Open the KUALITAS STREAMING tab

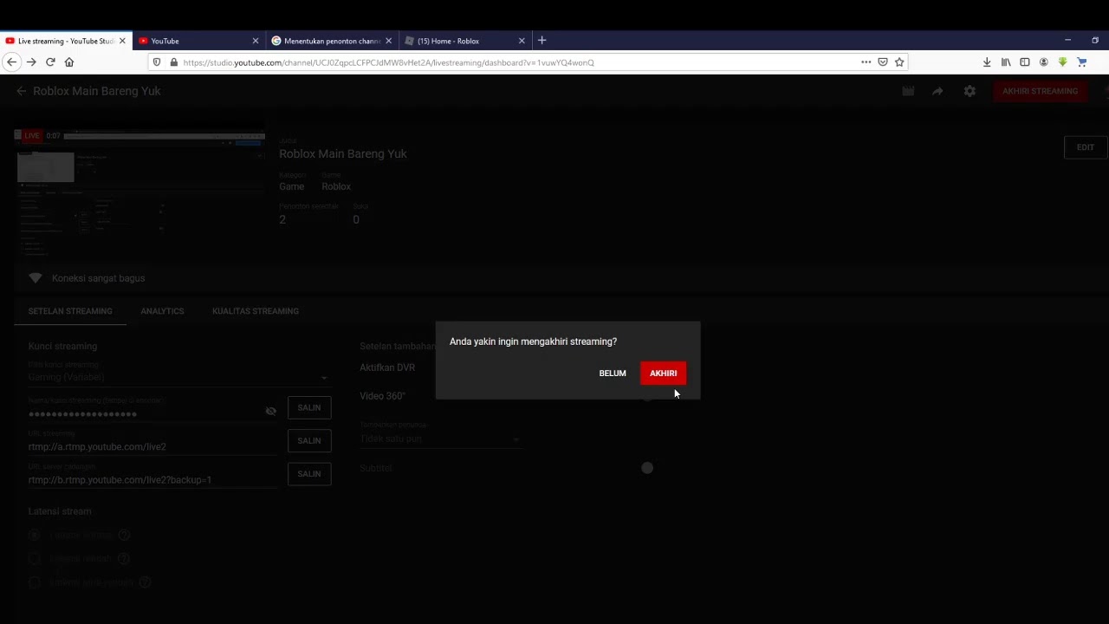tap(256, 311)
